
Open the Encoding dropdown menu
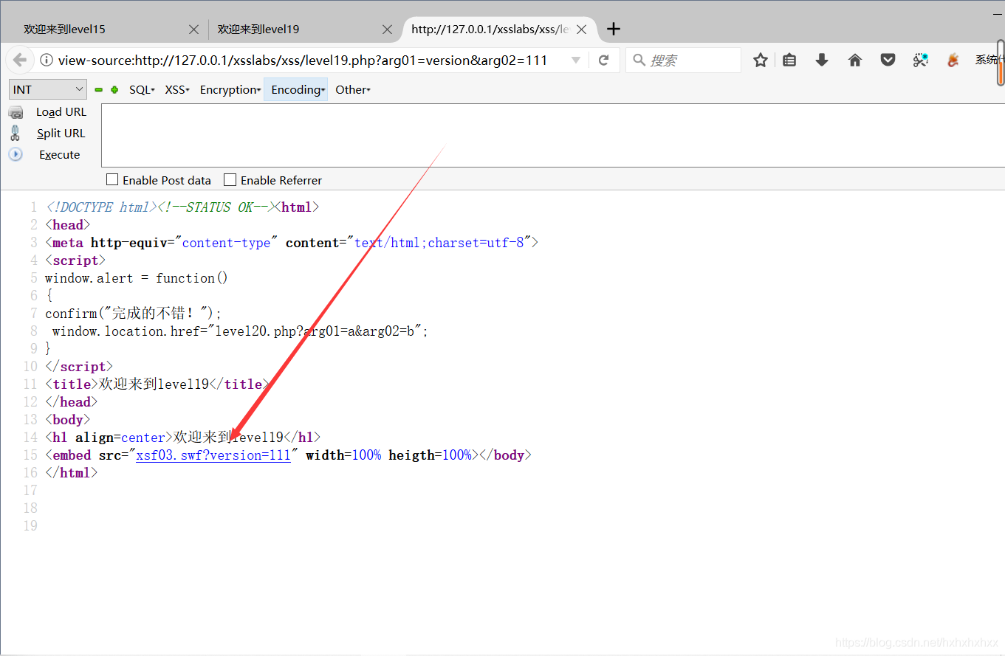pyautogui.click(x=296, y=90)
